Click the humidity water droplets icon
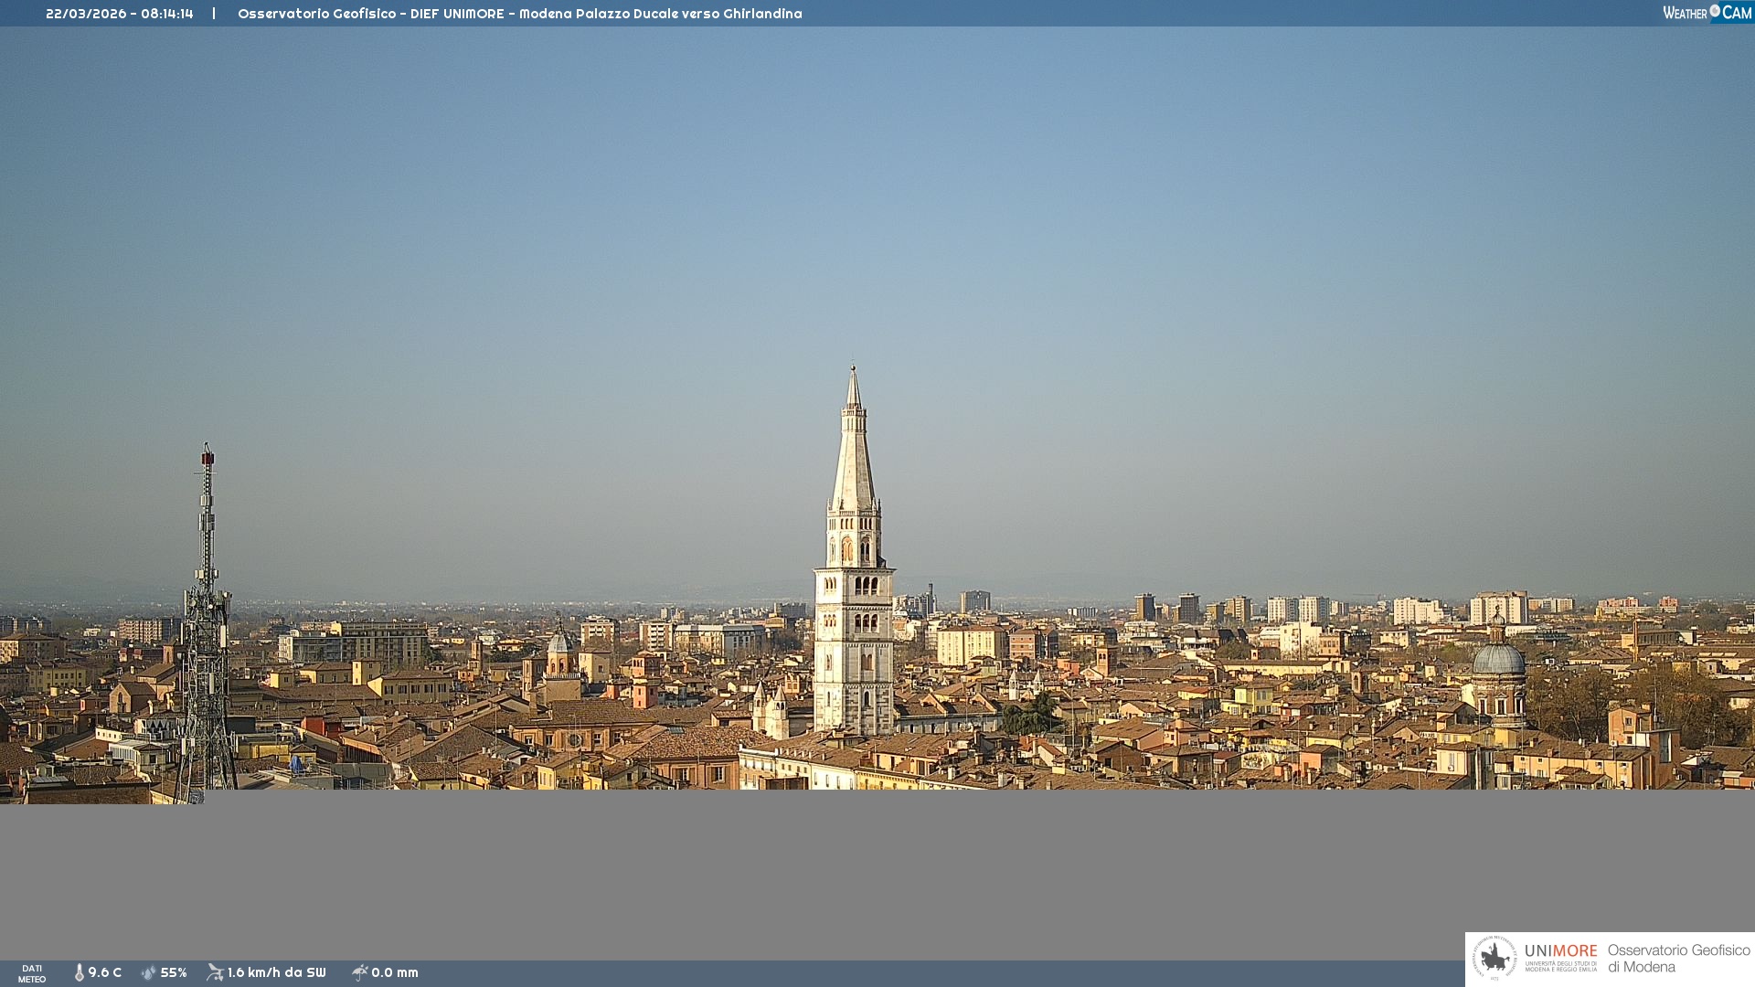 coord(149,972)
